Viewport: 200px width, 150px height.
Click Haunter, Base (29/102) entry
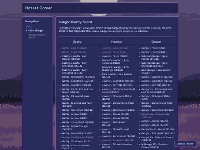click(115, 48)
